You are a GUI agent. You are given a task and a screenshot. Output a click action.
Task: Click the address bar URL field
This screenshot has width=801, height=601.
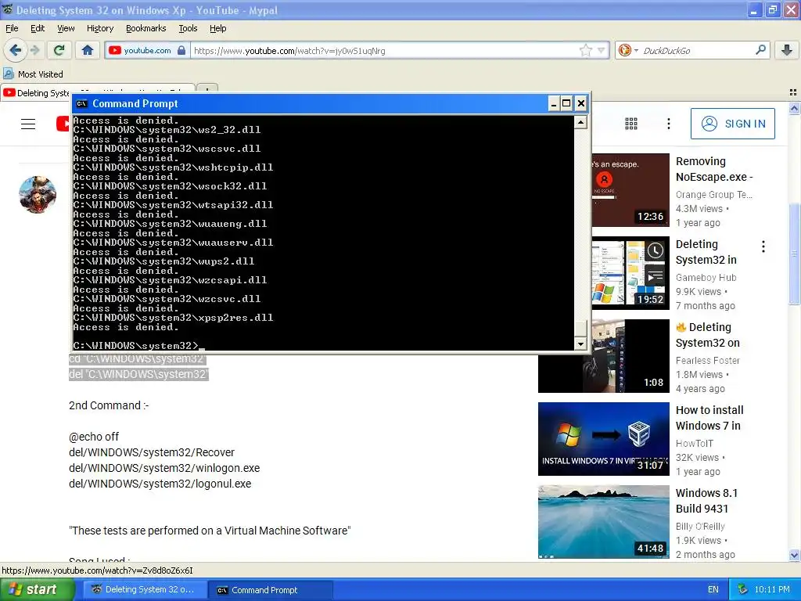coord(383,50)
